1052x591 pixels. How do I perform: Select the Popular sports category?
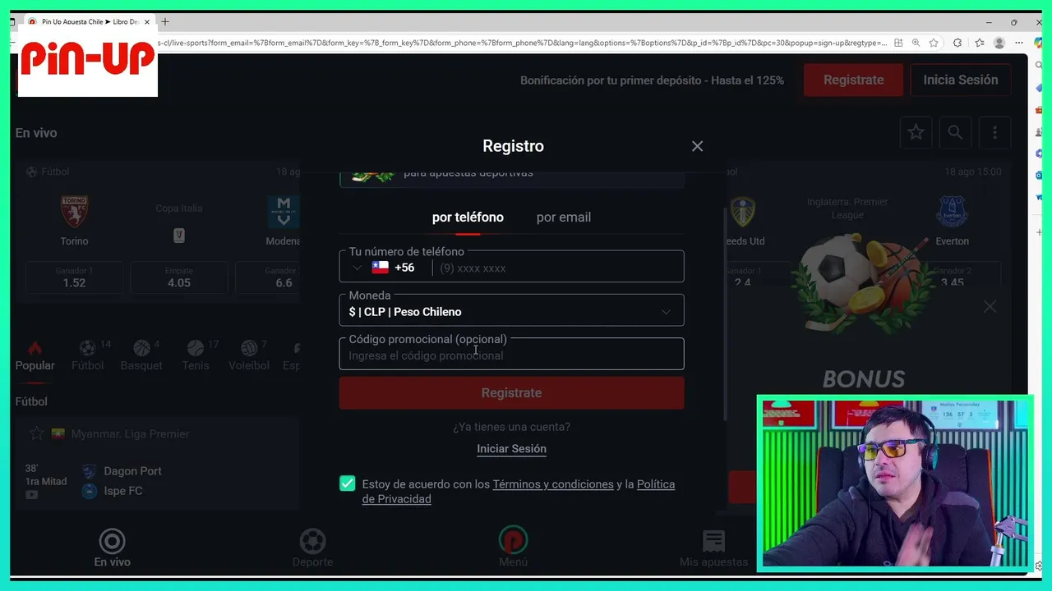click(x=35, y=356)
